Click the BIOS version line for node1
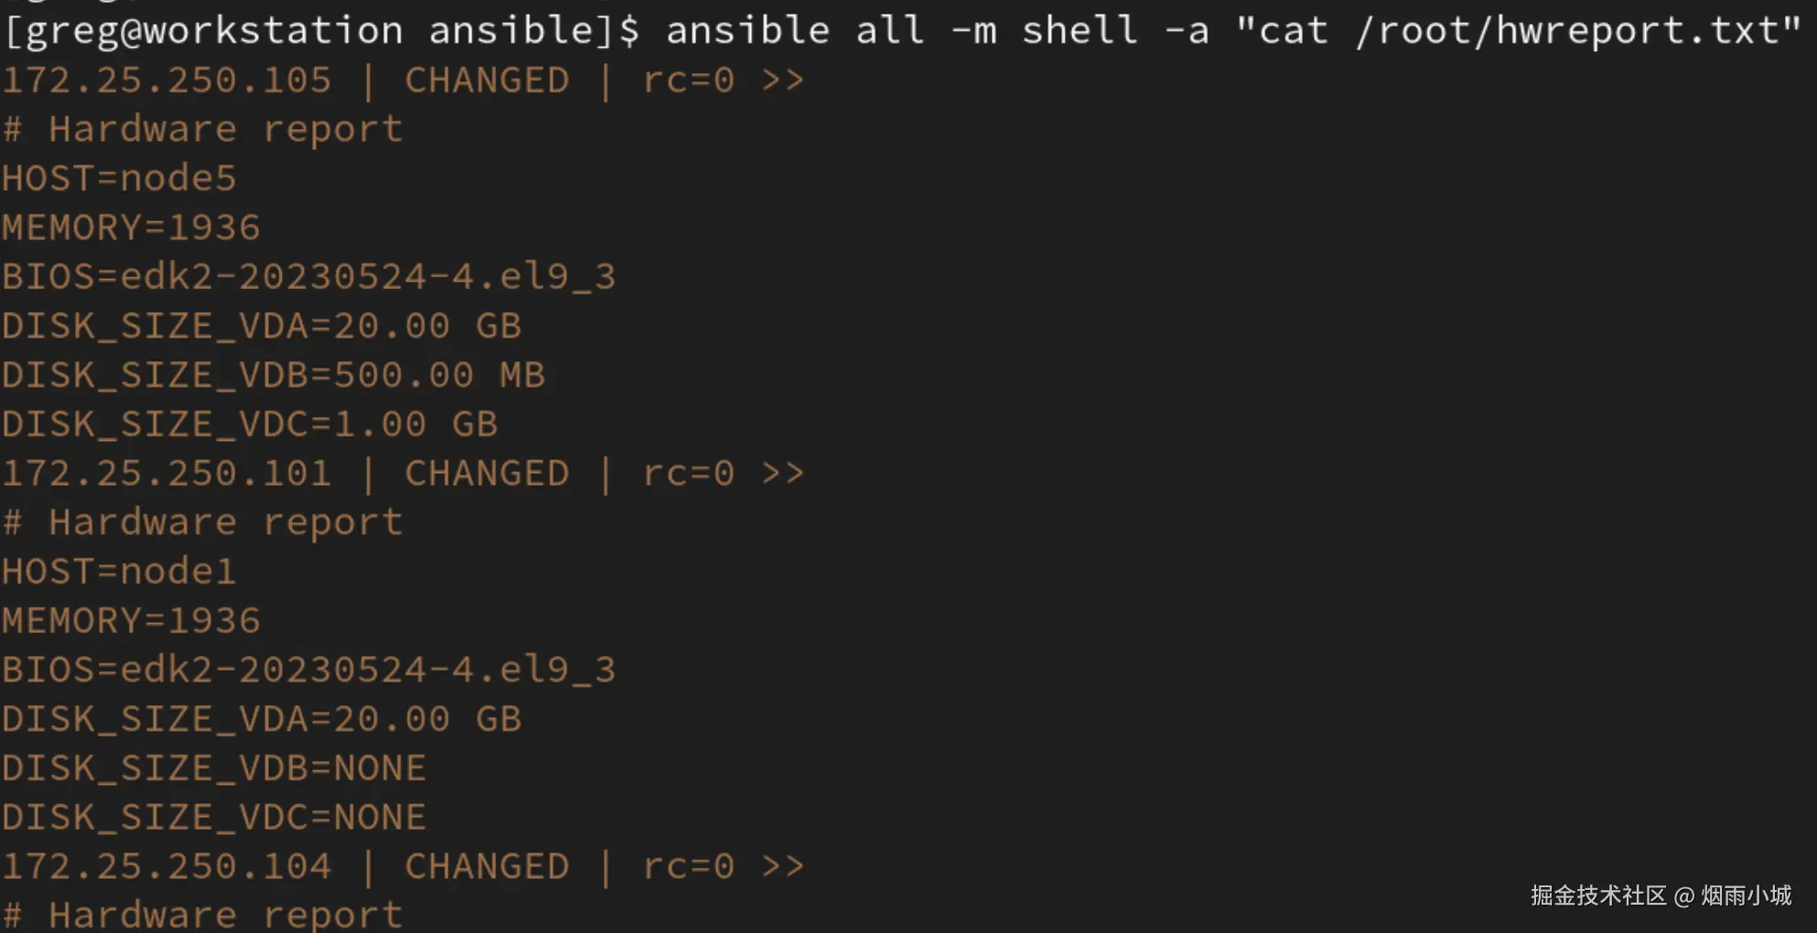The height and width of the screenshot is (933, 1817). pos(308,670)
